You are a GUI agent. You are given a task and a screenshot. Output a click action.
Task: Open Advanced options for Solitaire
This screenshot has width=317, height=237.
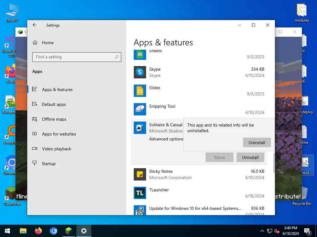(166, 139)
